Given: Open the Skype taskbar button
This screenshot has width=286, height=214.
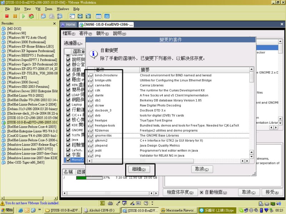Looking at the screenshot, I should tap(217, 210).
